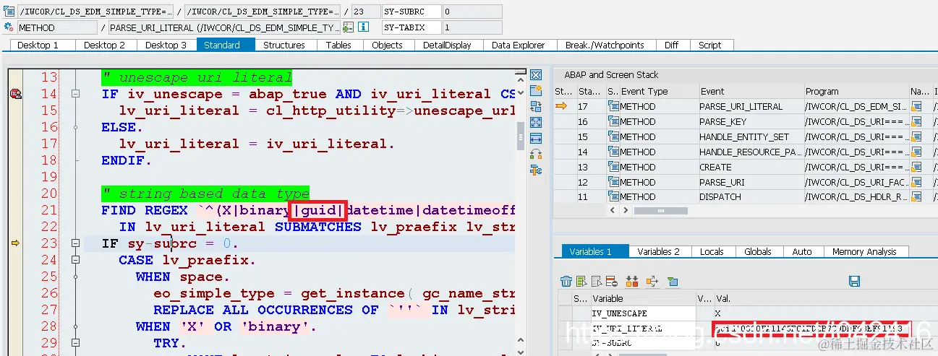
Task: Click the IV_UNESCAPE variable name cell
Action: pyautogui.click(x=642, y=313)
